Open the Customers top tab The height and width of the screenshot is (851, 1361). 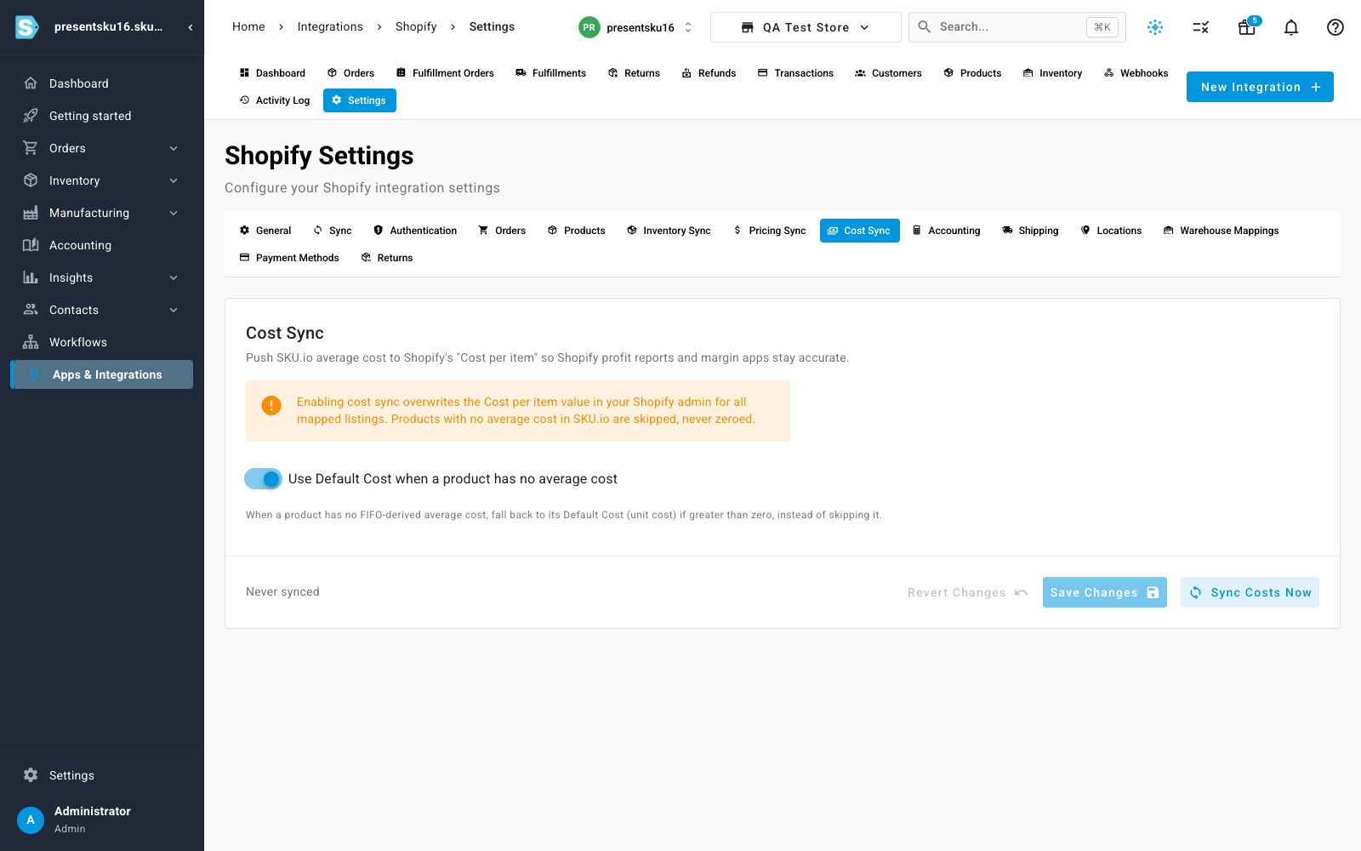pyautogui.click(x=888, y=73)
